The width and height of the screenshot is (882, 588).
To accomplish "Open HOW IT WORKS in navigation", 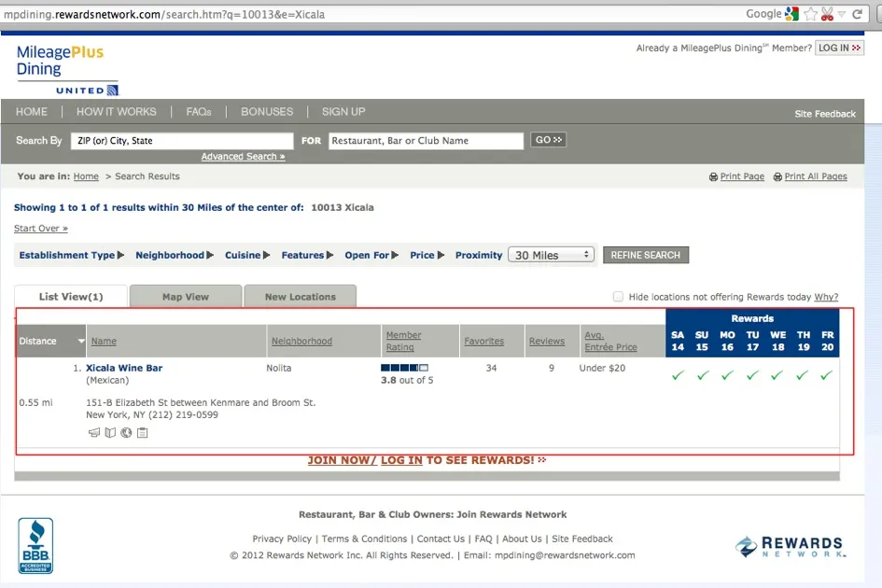I will [x=117, y=111].
